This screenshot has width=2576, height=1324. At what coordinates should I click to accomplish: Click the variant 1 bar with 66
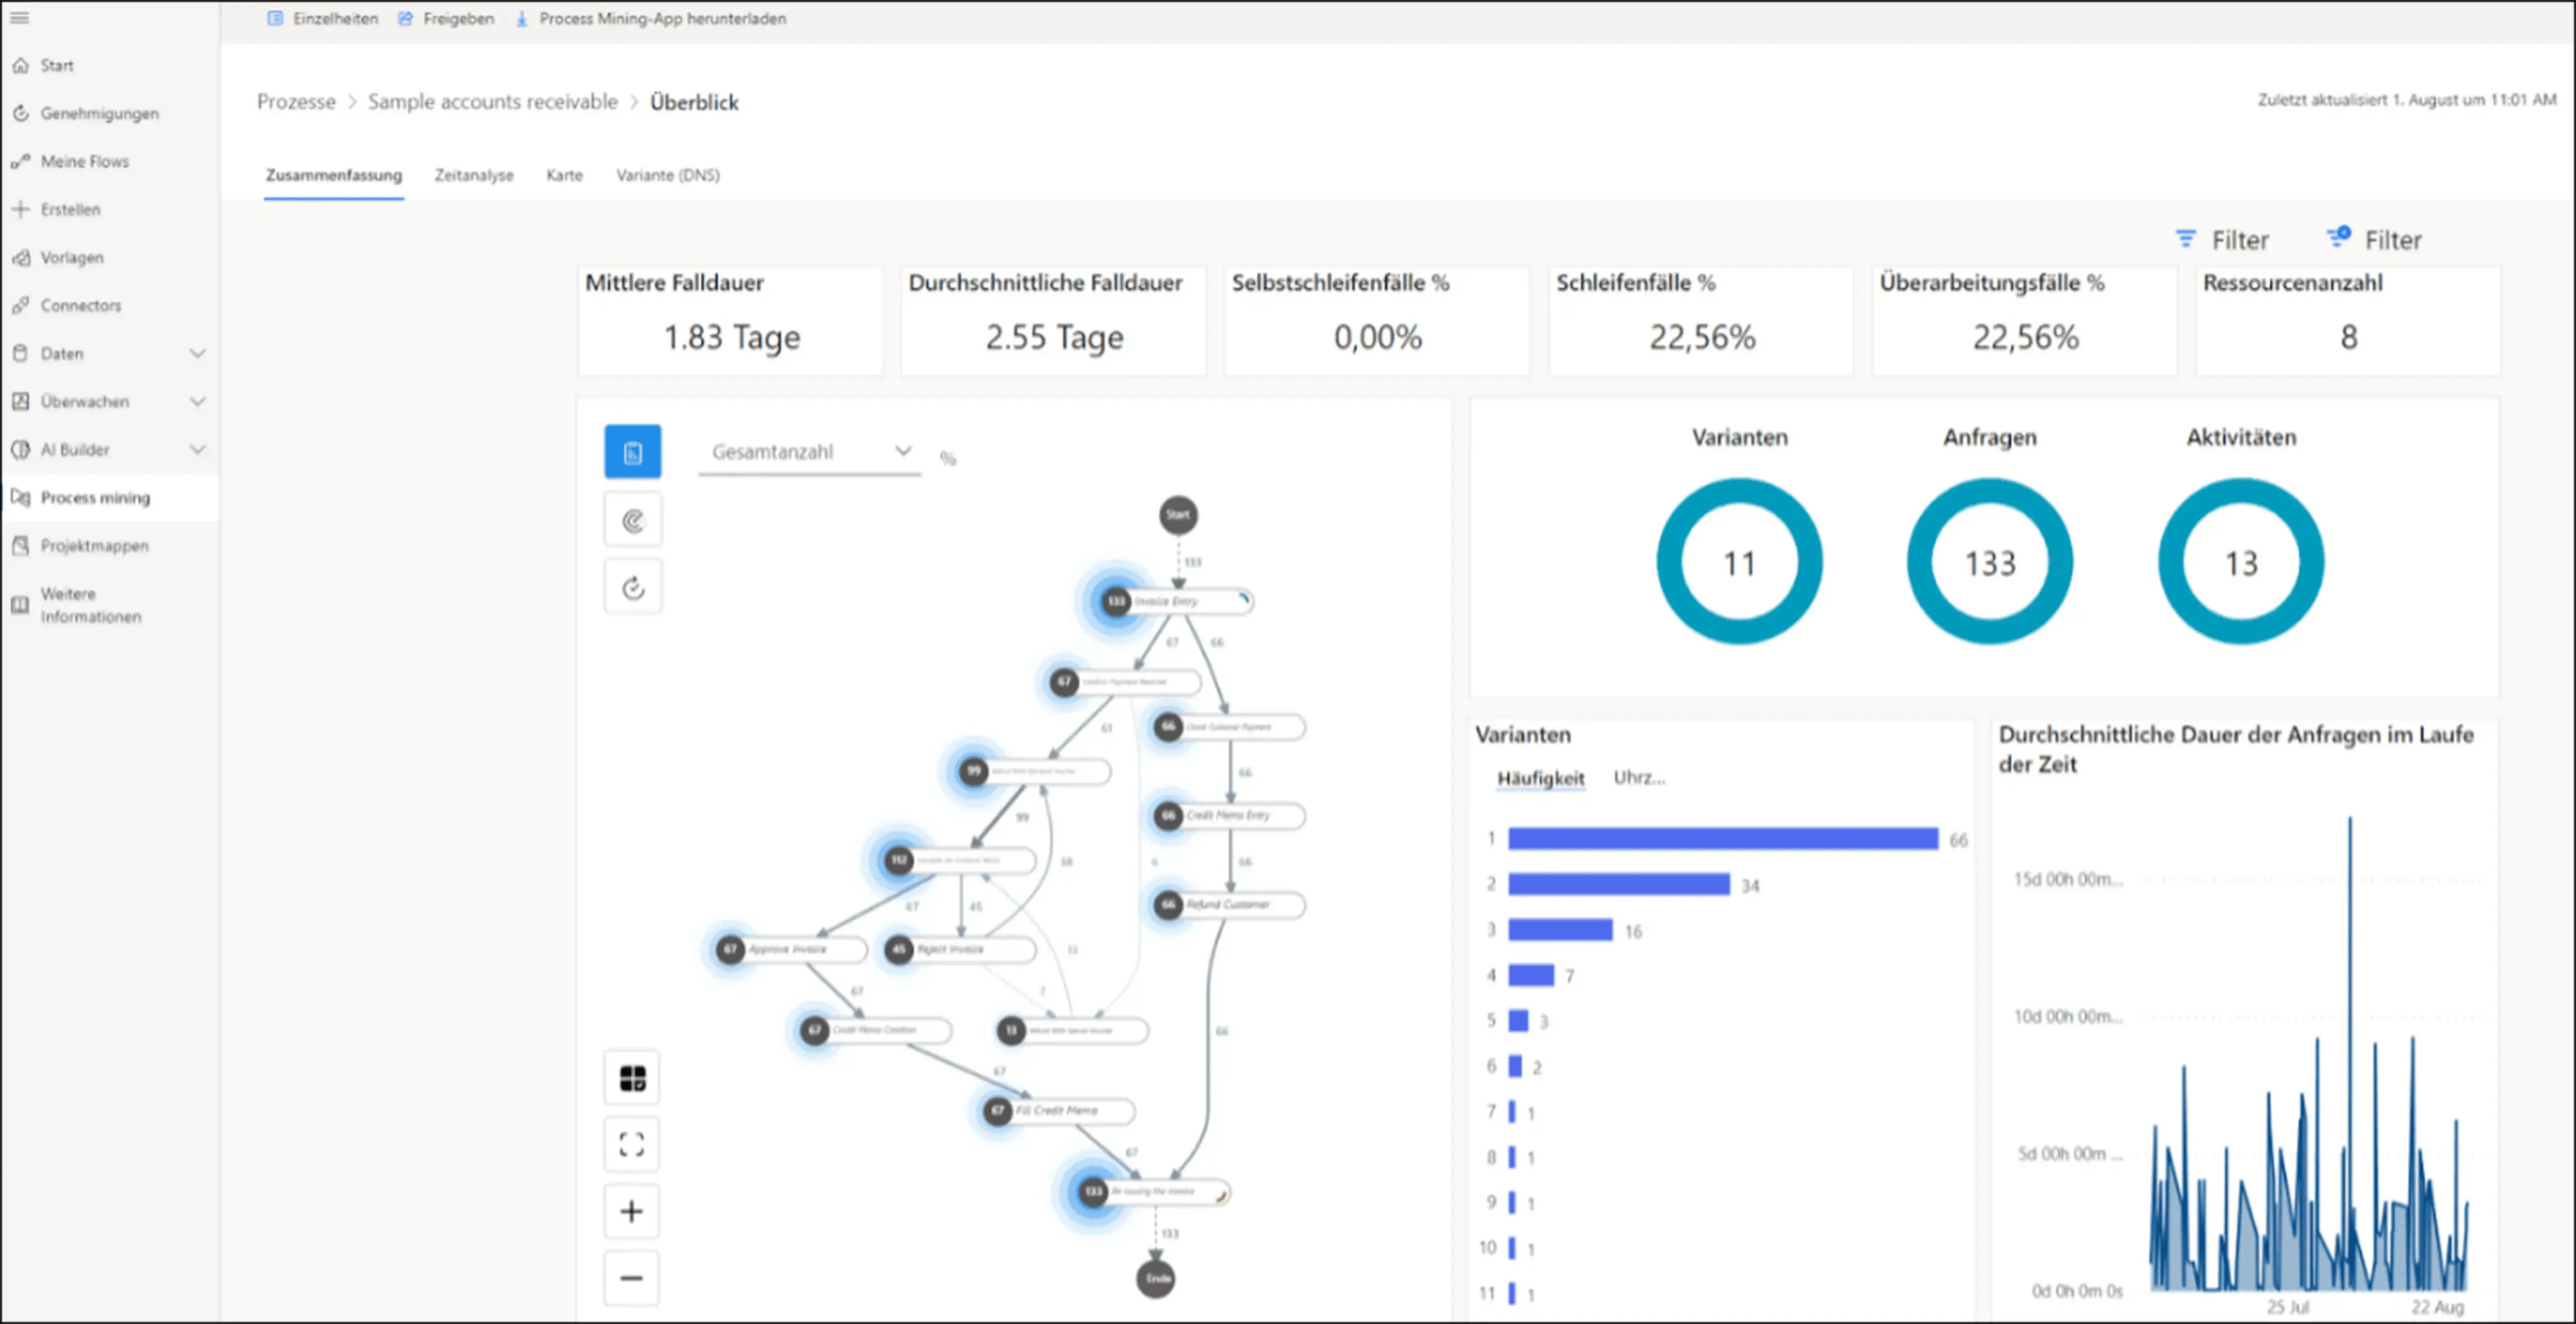coord(1723,838)
